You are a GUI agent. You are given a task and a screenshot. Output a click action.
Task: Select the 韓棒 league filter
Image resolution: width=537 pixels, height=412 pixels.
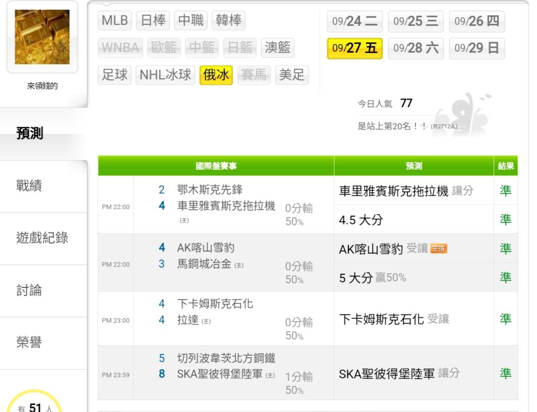[x=229, y=20]
